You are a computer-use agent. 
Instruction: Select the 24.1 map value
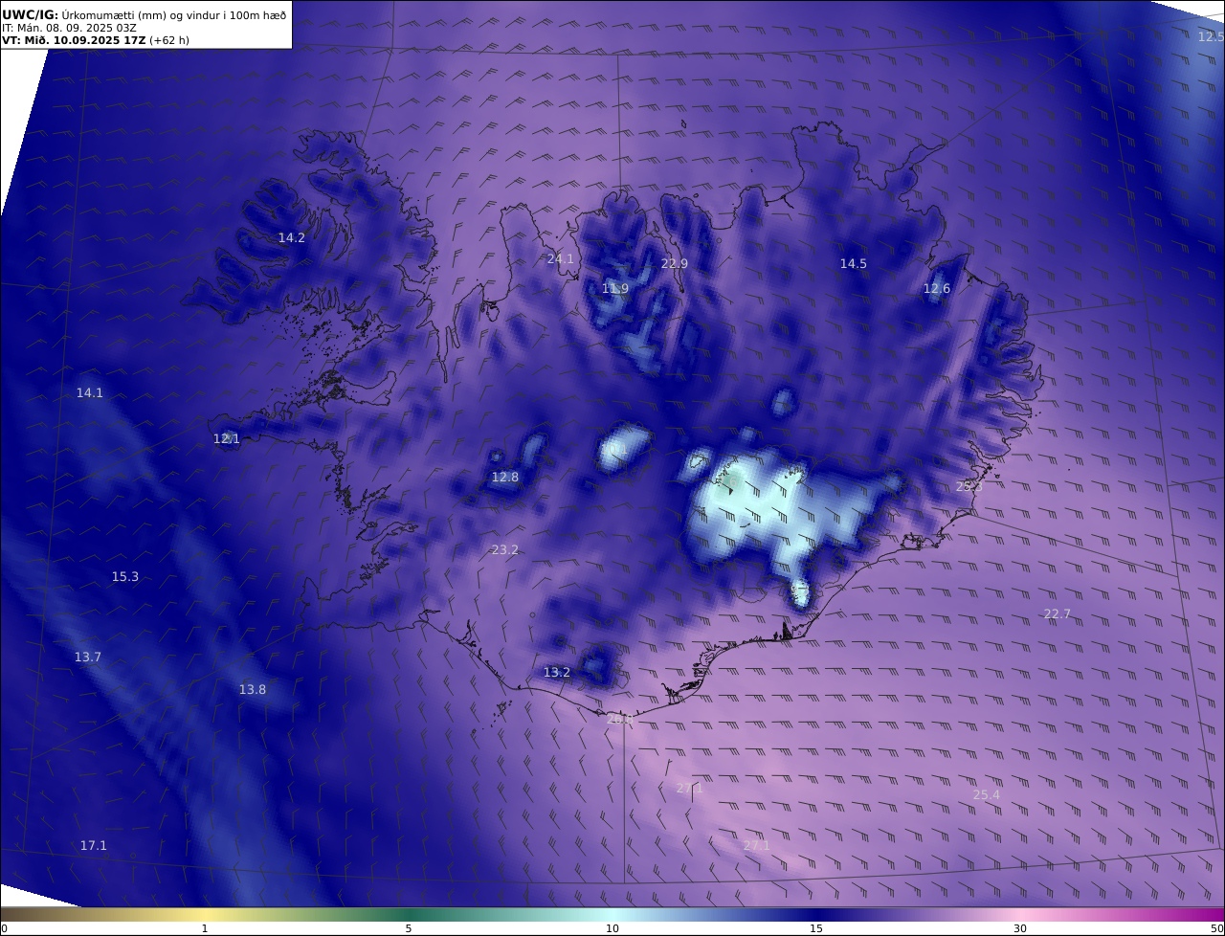(561, 258)
